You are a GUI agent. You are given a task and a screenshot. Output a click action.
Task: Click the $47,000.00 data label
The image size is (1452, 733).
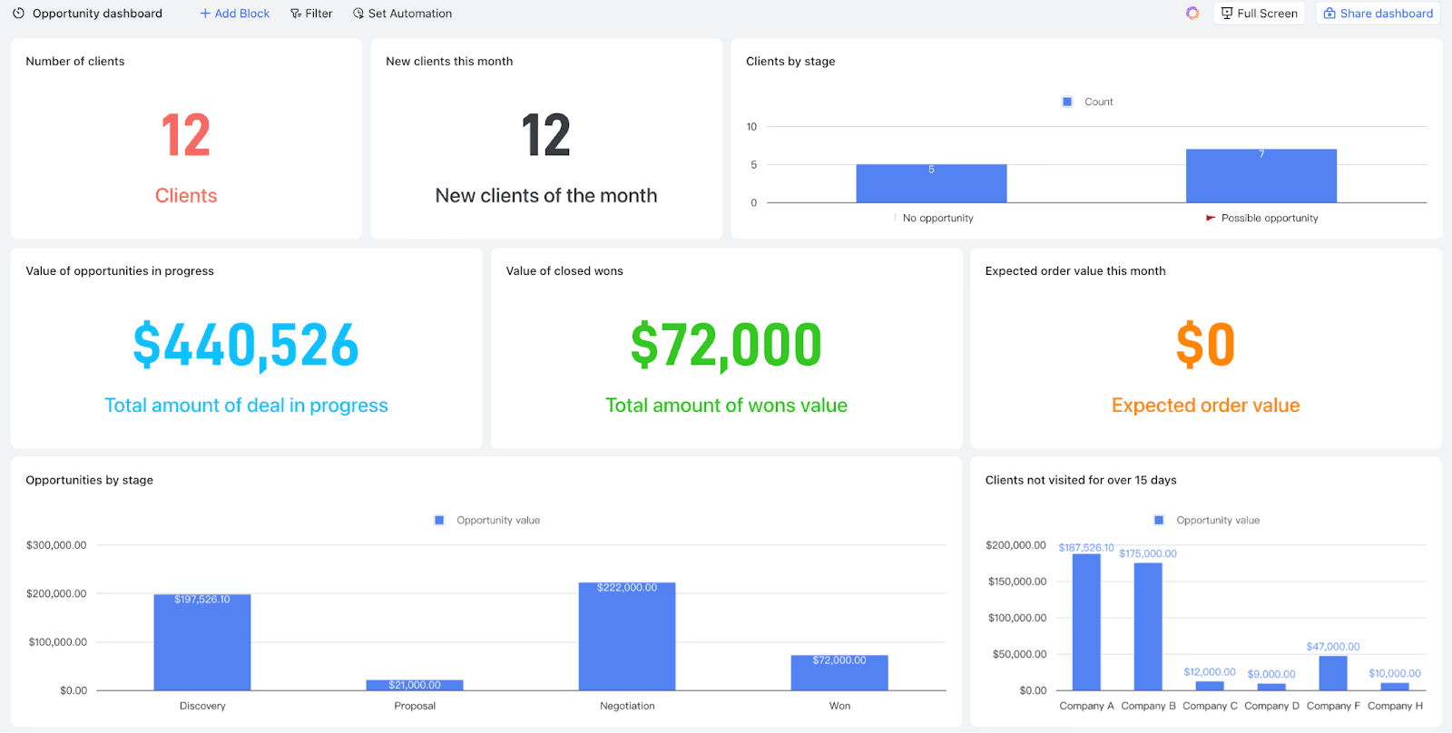[1333, 647]
